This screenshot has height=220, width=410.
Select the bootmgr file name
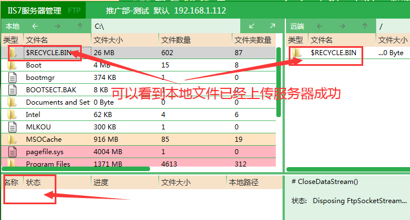40,78
